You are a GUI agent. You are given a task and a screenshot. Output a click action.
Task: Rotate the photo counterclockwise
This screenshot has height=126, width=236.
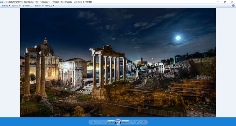[132, 122]
